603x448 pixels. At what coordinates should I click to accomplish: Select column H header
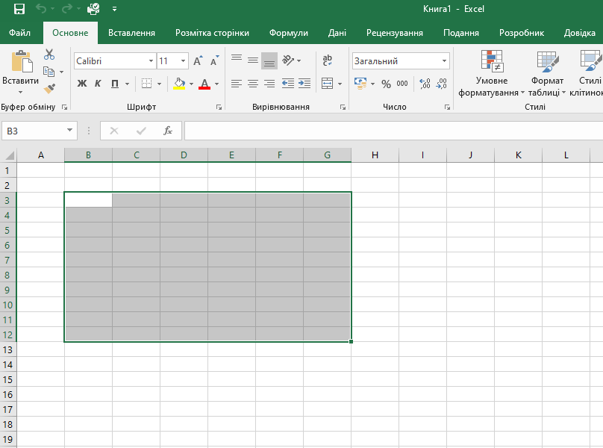point(375,155)
